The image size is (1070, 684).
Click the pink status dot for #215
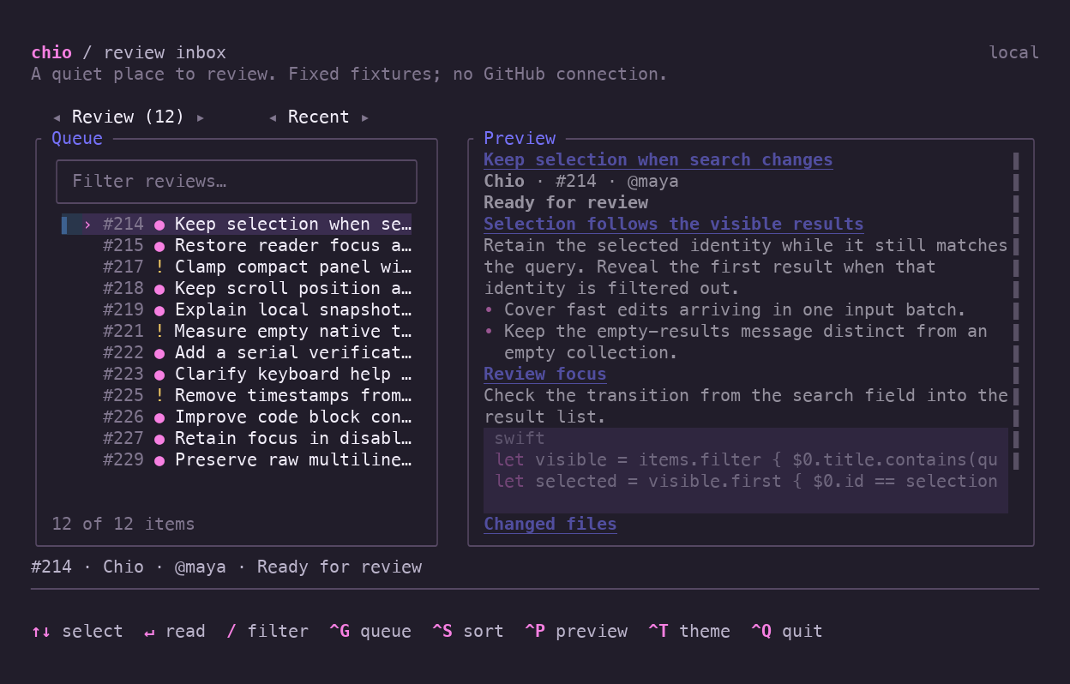pos(159,247)
